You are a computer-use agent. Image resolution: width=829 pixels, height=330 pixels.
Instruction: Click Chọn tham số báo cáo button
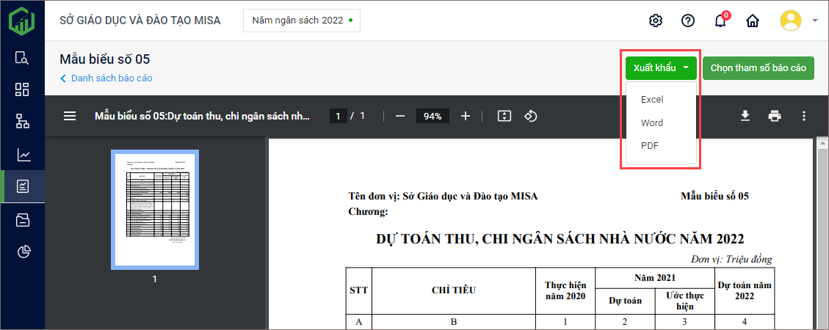click(x=758, y=68)
